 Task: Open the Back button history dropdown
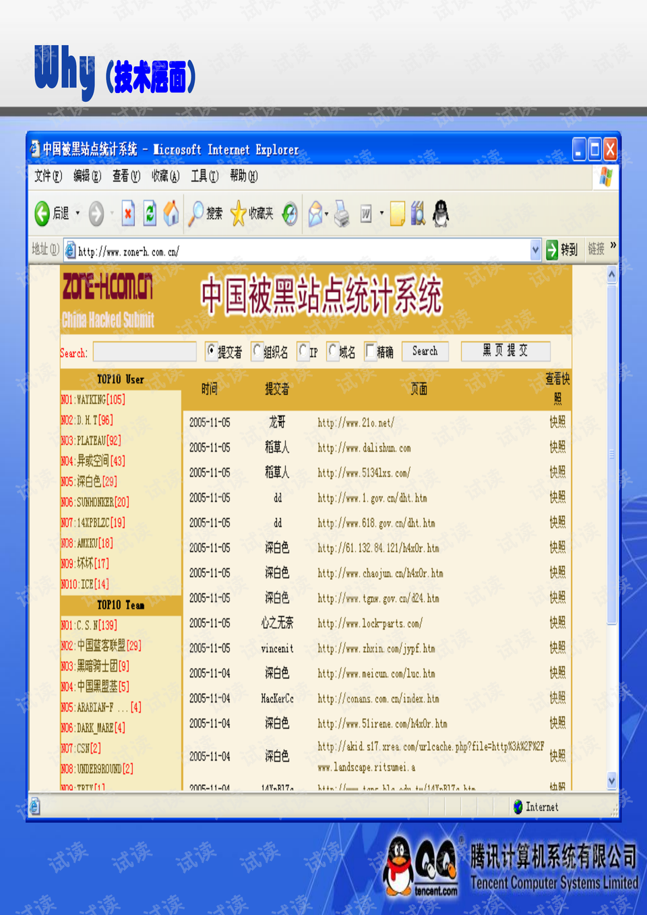pos(78,214)
